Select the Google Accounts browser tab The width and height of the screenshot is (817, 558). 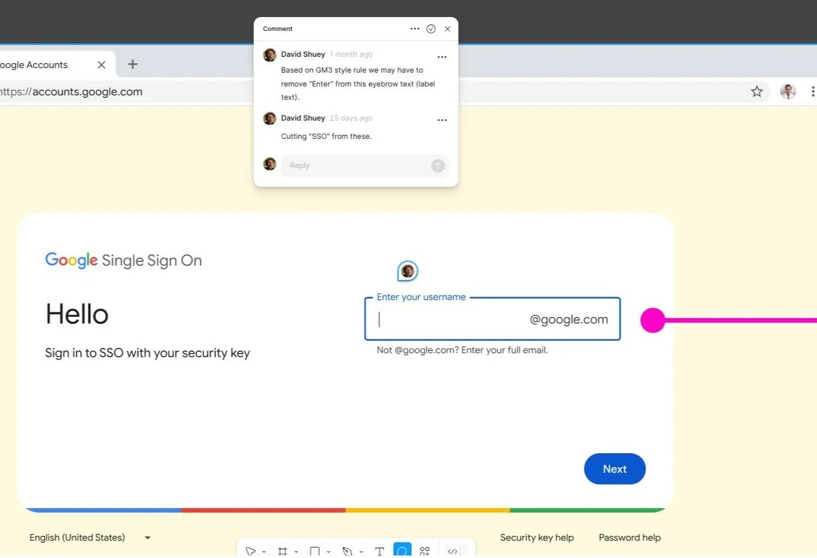click(x=56, y=64)
